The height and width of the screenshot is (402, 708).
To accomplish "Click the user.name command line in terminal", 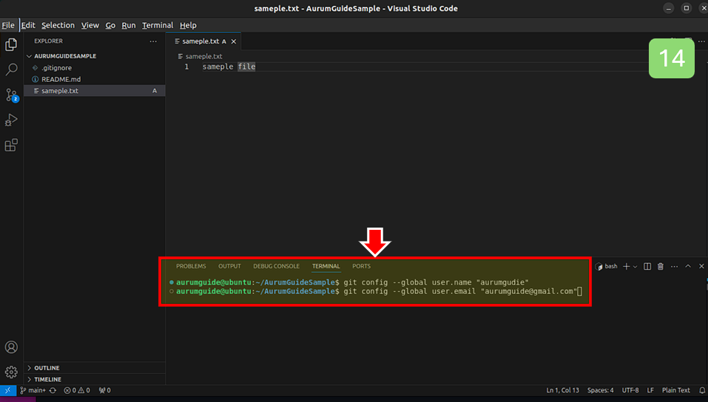I will tap(352, 282).
